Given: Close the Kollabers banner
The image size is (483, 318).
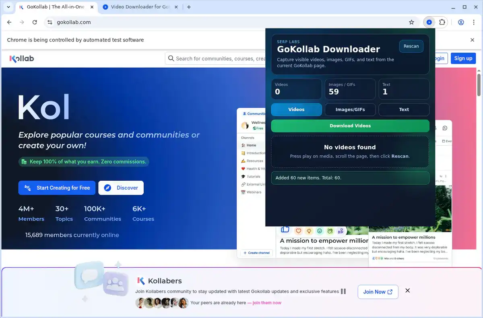Looking at the screenshot, I should coord(407,291).
